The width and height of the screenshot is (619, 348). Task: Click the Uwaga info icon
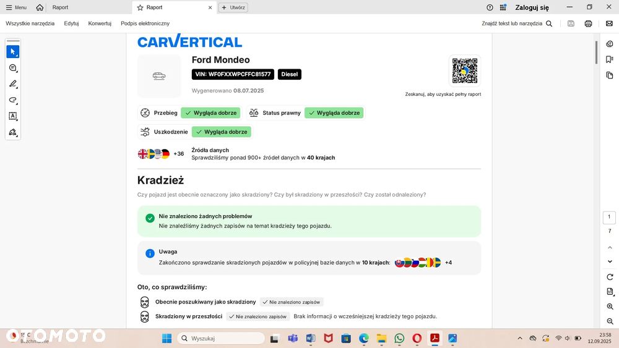pyautogui.click(x=150, y=253)
